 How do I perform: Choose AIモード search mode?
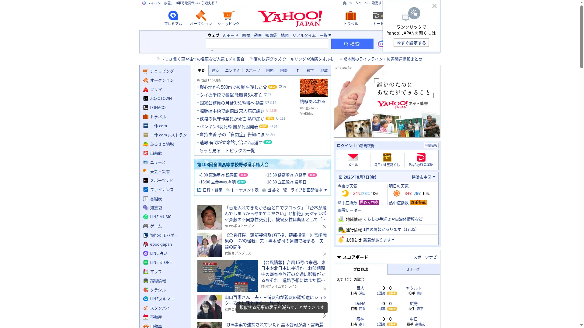[231, 35]
